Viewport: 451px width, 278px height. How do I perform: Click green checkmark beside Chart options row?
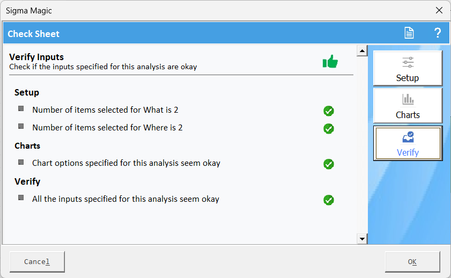tap(329, 164)
